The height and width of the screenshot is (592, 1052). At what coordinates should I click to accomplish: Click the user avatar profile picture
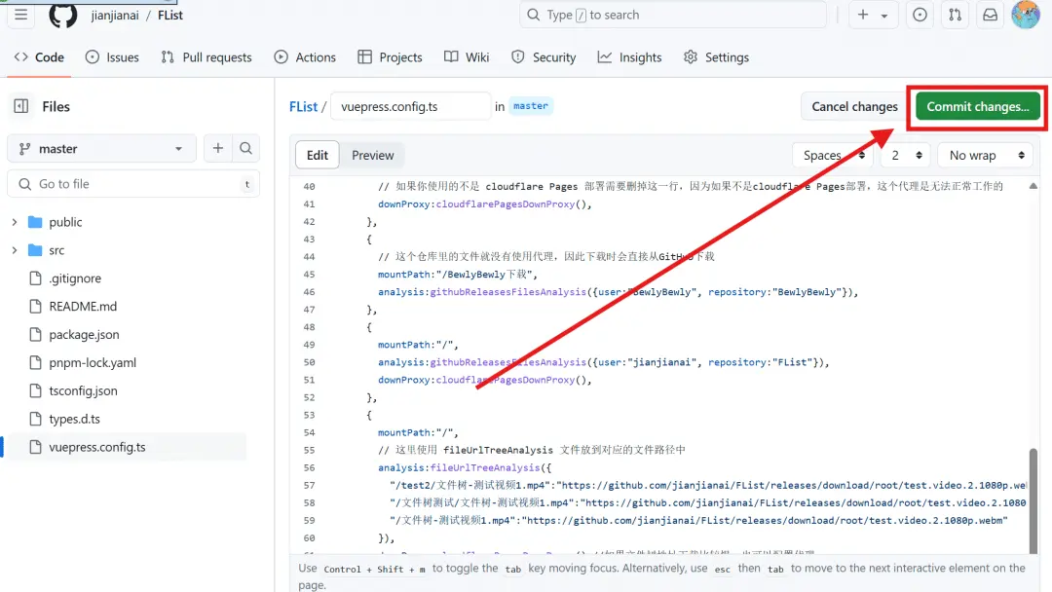(x=1026, y=15)
